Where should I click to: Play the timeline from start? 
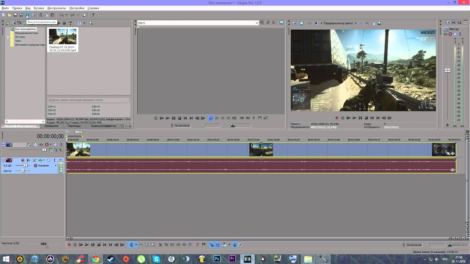(x=81, y=245)
